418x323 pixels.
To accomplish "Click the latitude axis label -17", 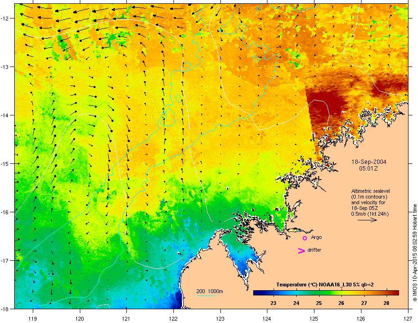I will click(5, 261).
